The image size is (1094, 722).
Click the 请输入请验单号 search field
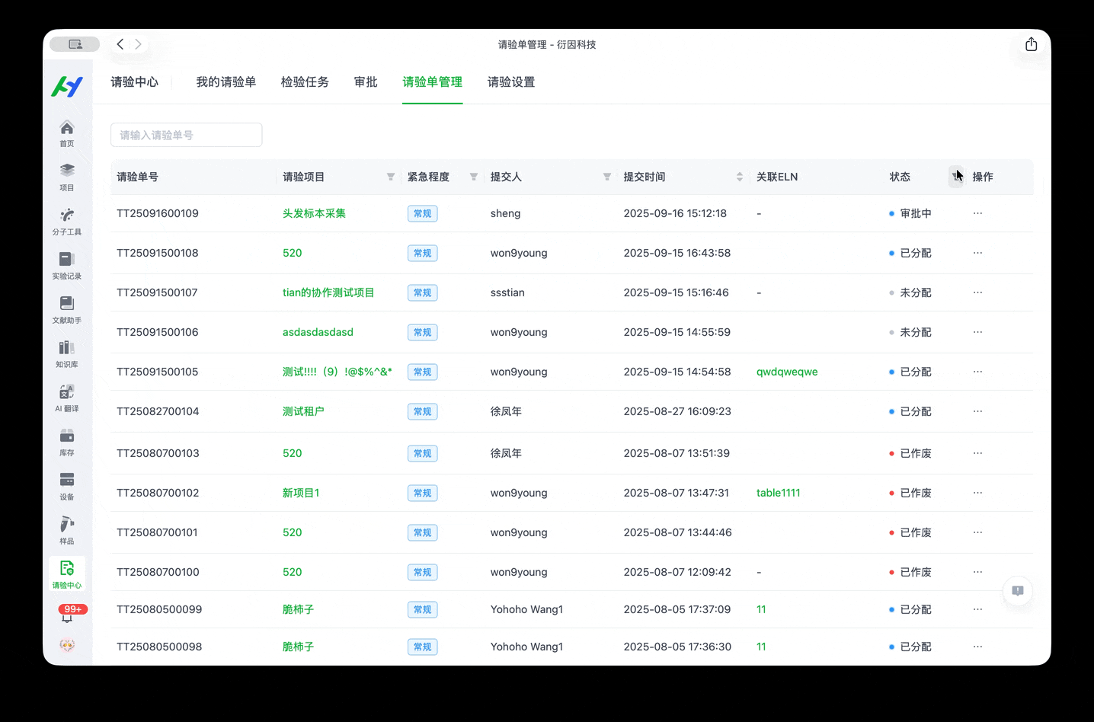point(187,135)
